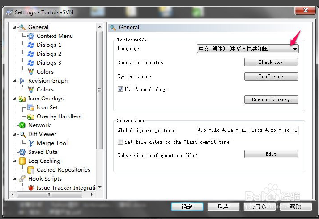Click Configure for system sounds
The image size is (319, 219).
coord(271,76)
